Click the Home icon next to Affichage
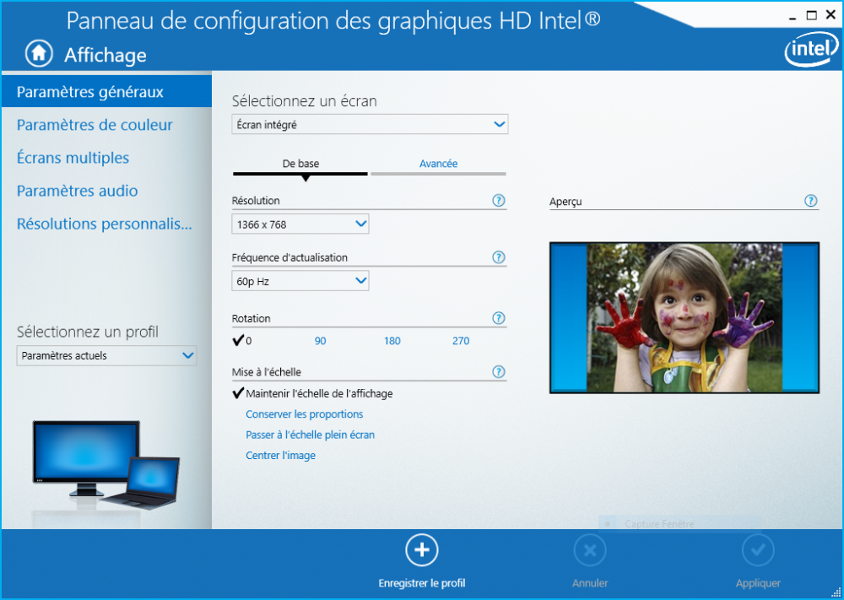Screen dimensions: 844x600 pos(39,53)
